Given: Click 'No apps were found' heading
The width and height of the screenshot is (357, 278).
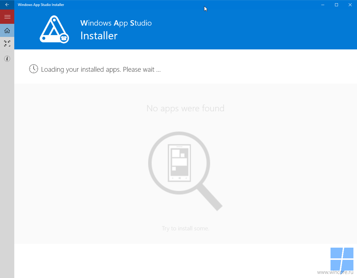Looking at the screenshot, I should (185, 108).
